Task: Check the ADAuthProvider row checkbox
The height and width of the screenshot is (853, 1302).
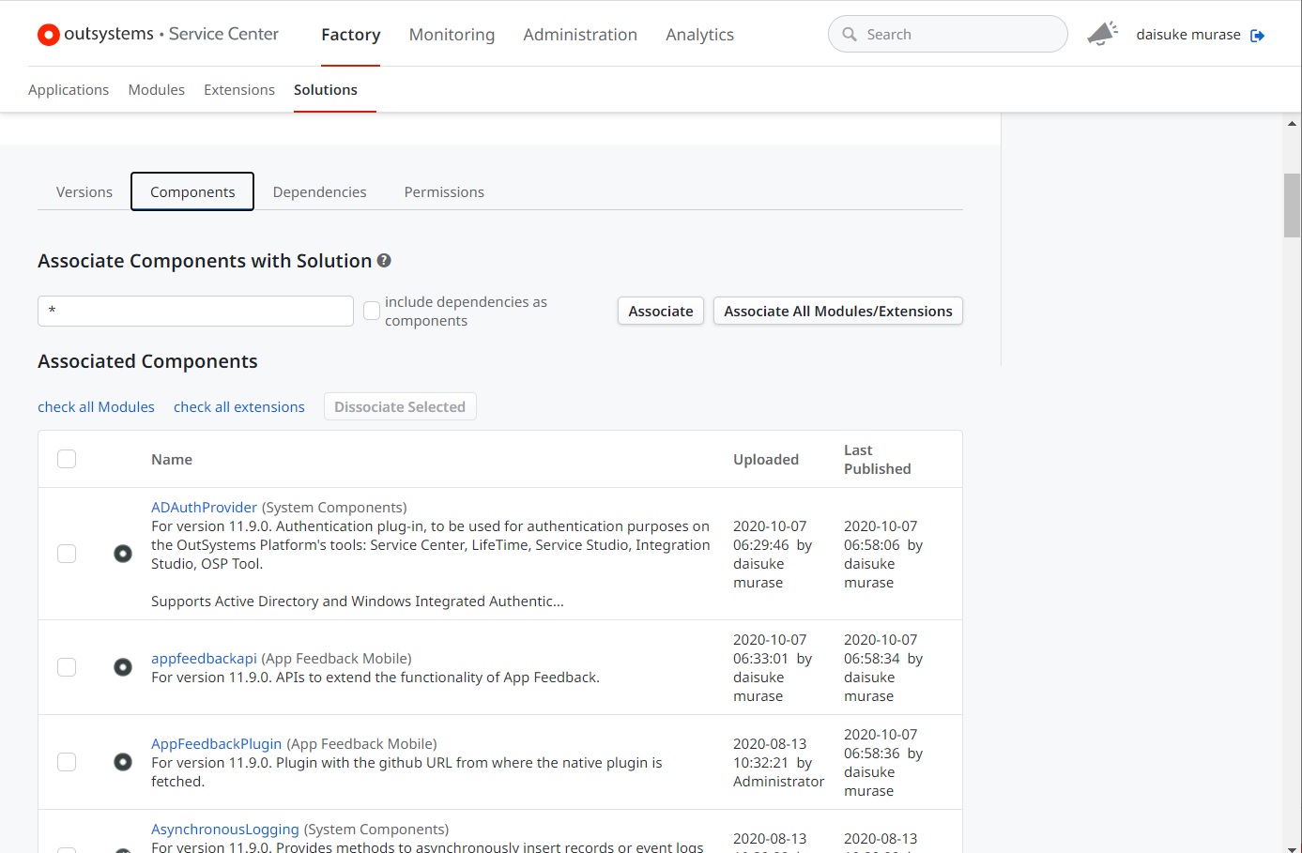Action: tap(67, 554)
